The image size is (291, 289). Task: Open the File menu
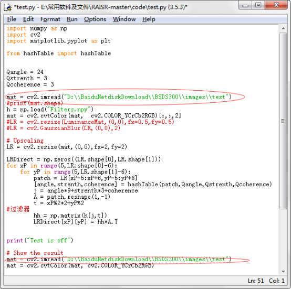(x=12, y=19)
